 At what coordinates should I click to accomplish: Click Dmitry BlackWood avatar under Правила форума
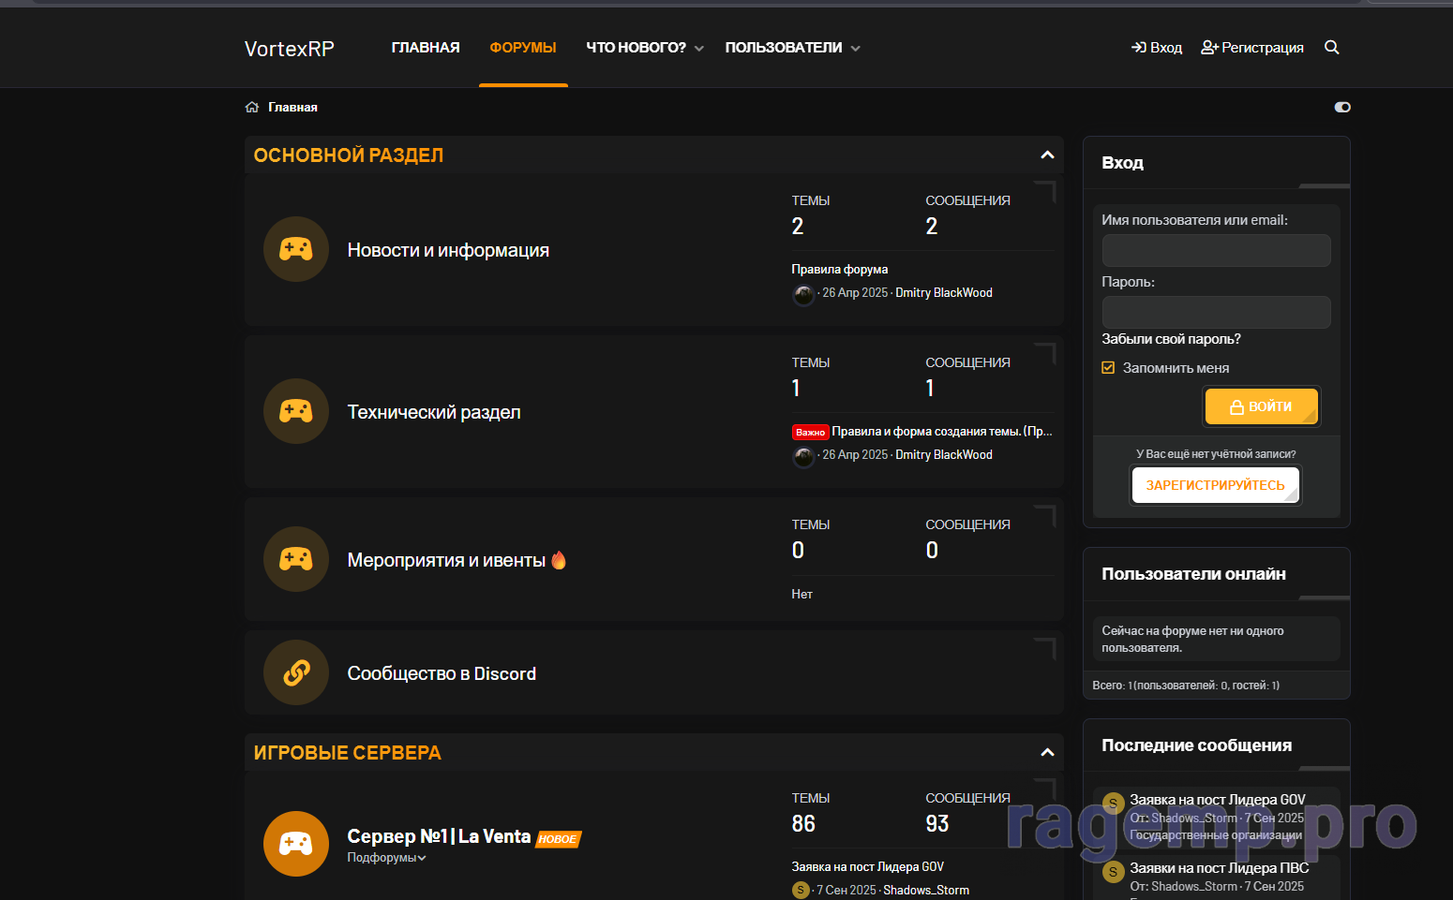coord(803,294)
